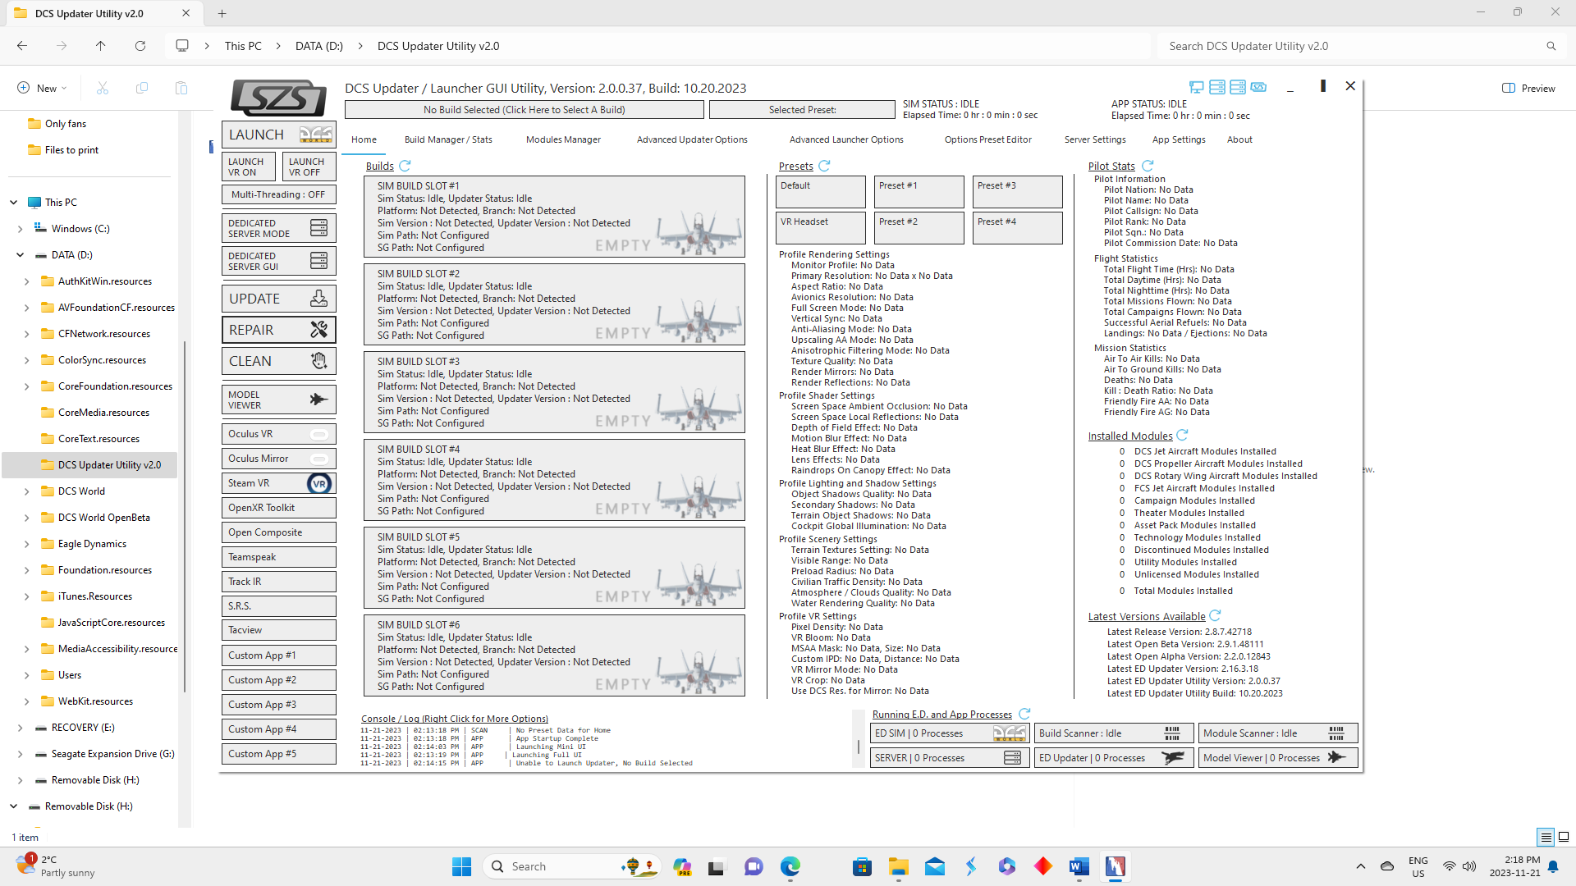Image resolution: width=1576 pixels, height=886 pixels.
Task: Click the VR badge icon on Steam VR
Action: pyautogui.click(x=319, y=484)
